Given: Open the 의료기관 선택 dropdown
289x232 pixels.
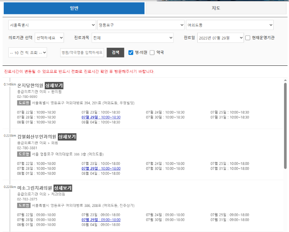Looking at the screenshot, I should coord(50,38).
